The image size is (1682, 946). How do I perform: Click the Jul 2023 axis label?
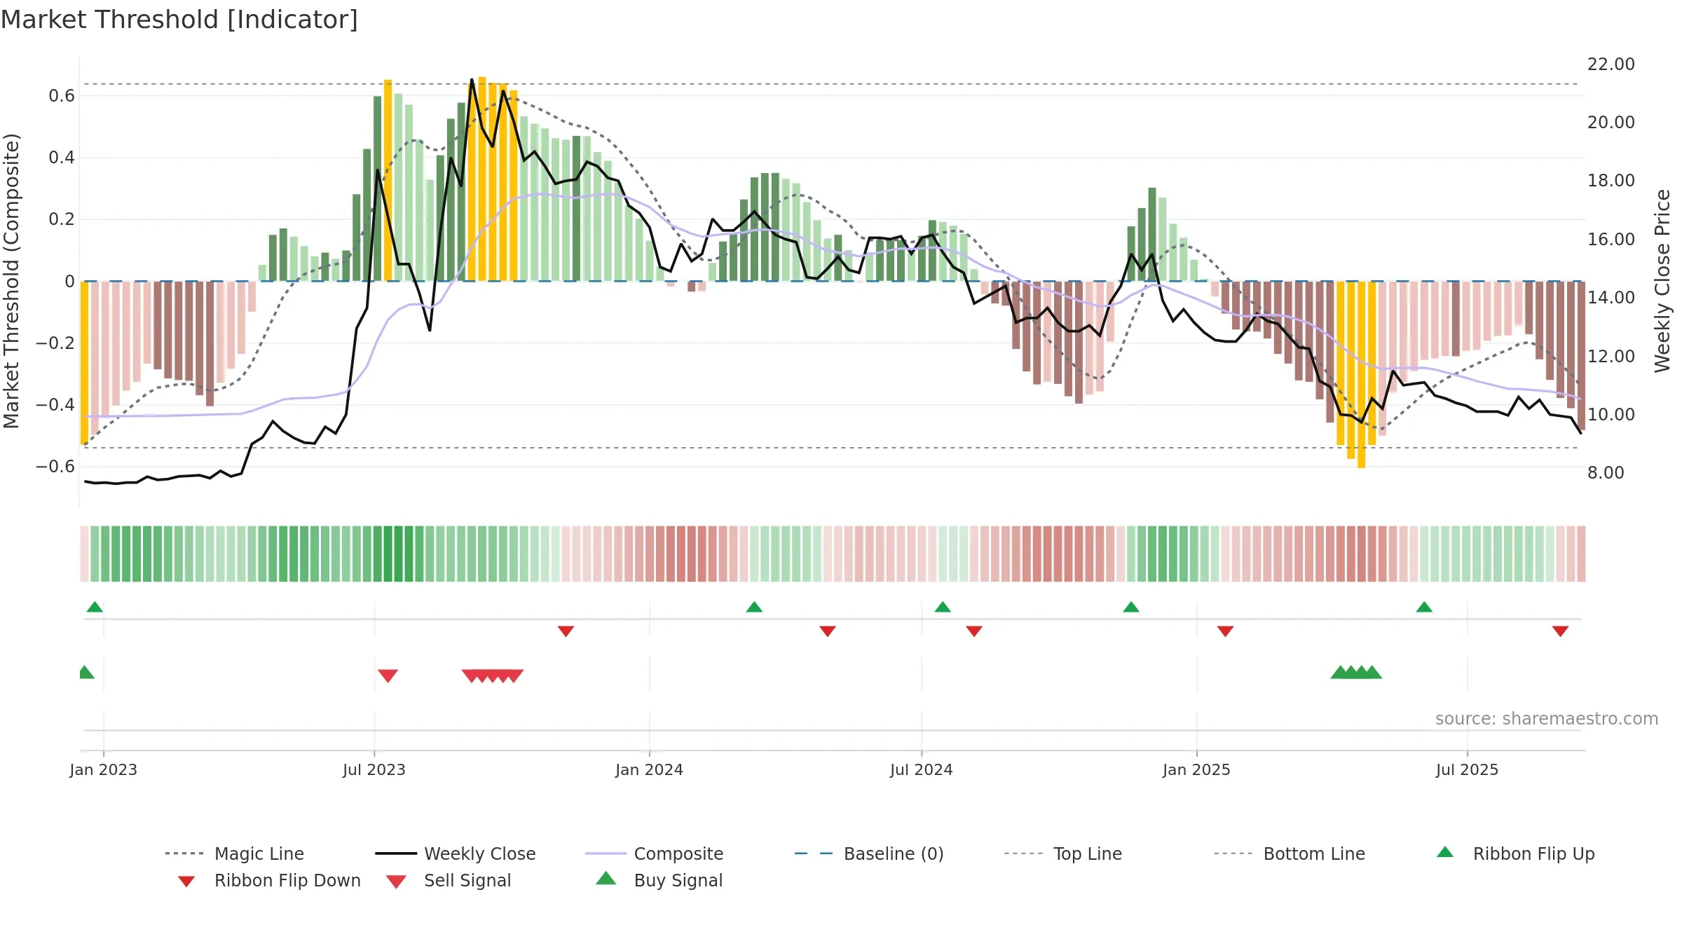374,769
